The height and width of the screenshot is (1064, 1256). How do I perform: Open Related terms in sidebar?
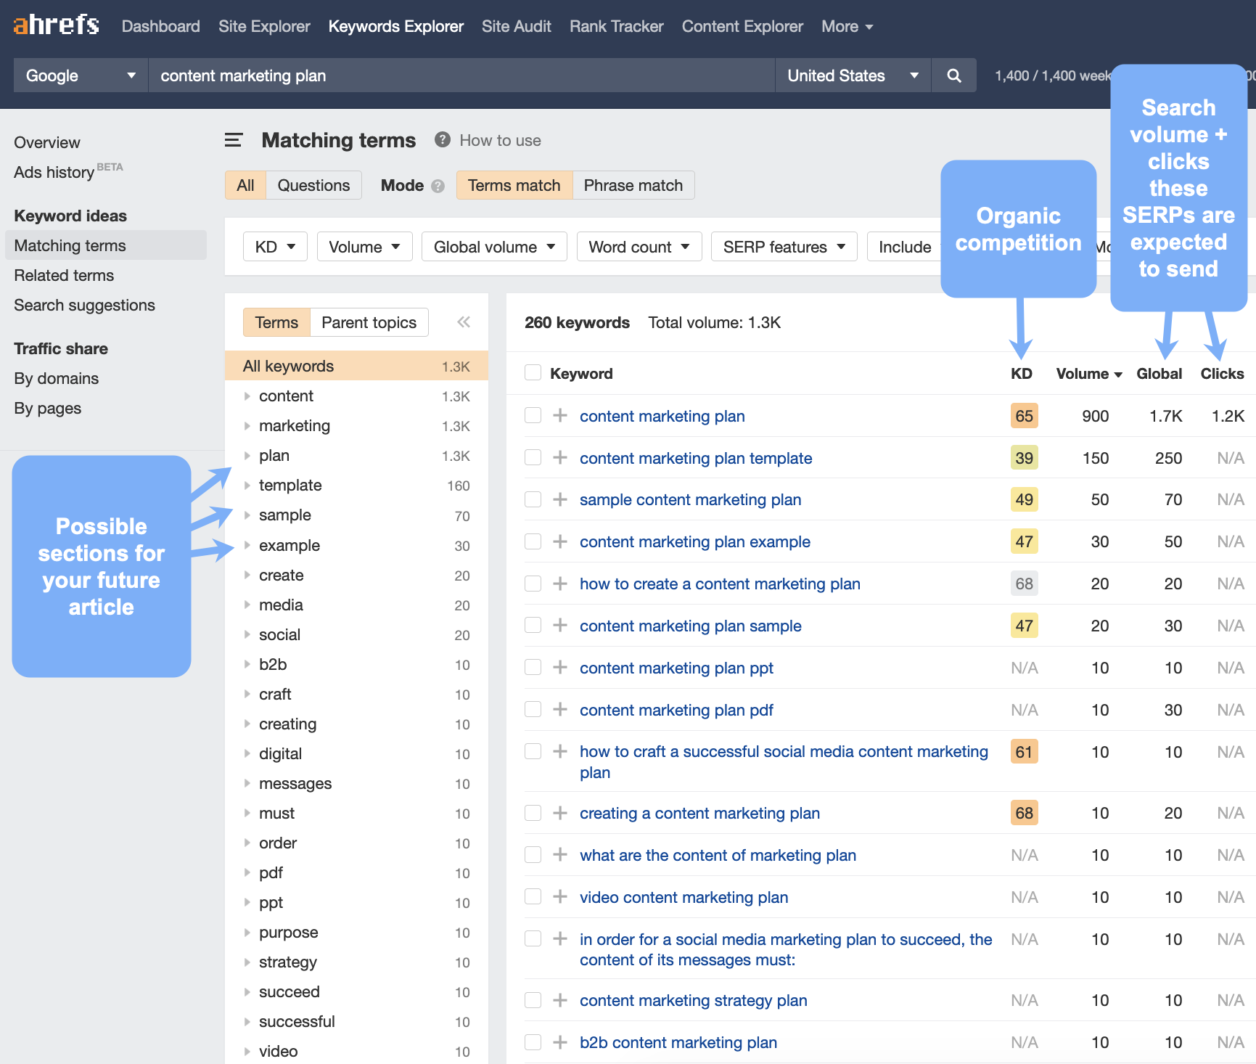(64, 275)
